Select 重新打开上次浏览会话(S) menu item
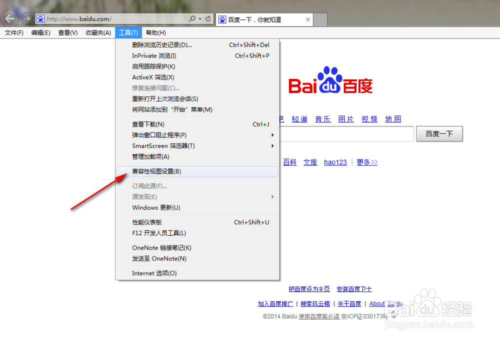 (x=197, y=99)
